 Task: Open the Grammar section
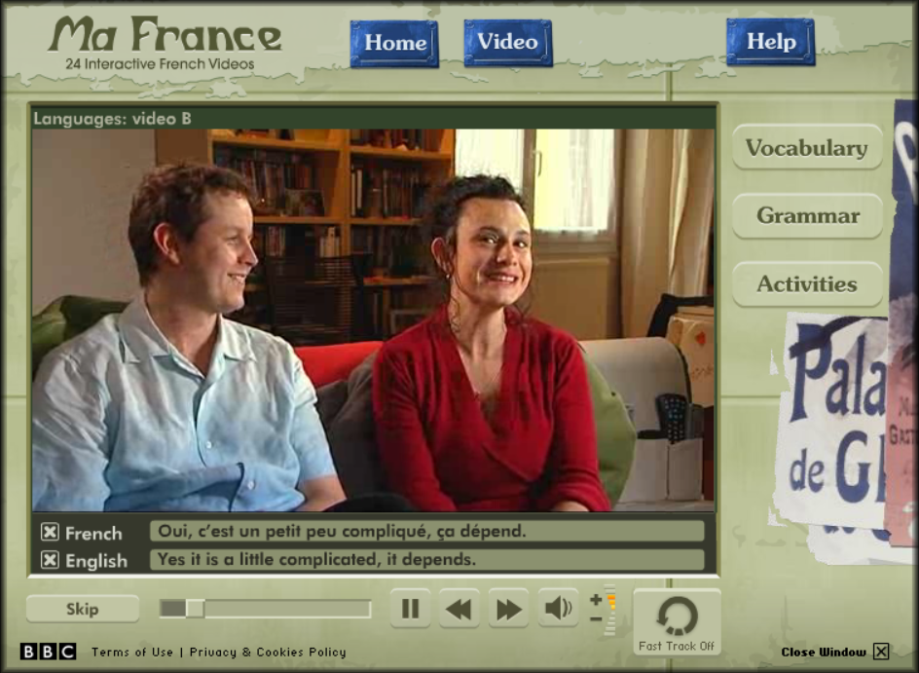tap(807, 216)
